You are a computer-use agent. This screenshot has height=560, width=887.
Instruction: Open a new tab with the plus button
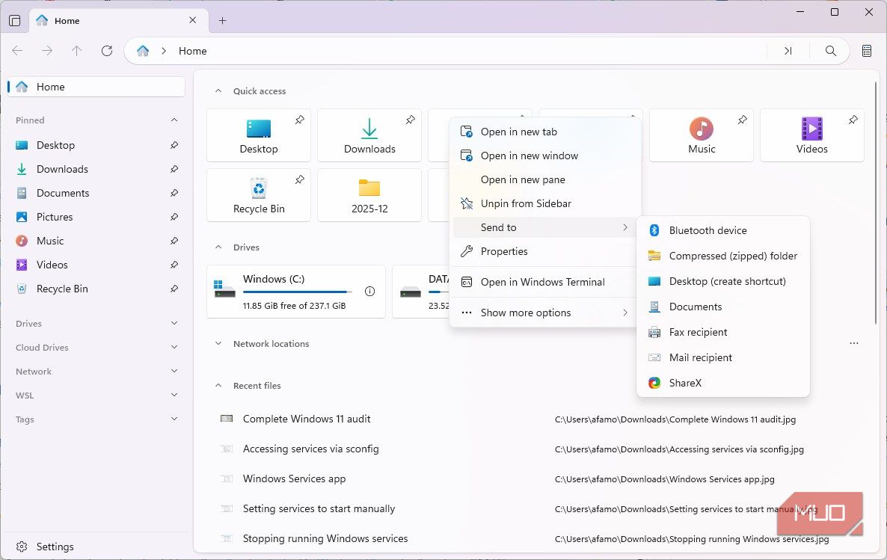[223, 21]
